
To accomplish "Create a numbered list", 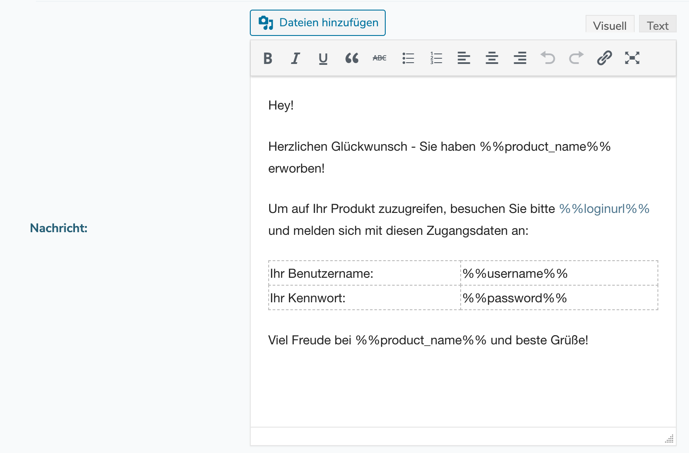I will coord(436,58).
